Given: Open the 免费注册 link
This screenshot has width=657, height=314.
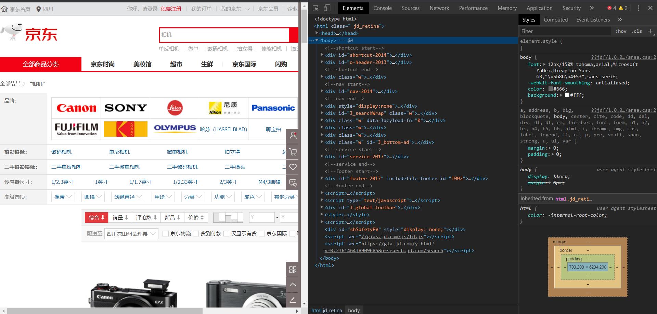Looking at the screenshot, I should click(171, 9).
